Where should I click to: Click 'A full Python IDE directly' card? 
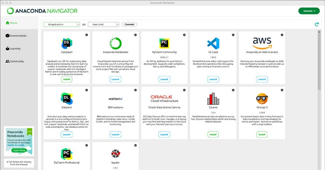[x=19, y=163]
